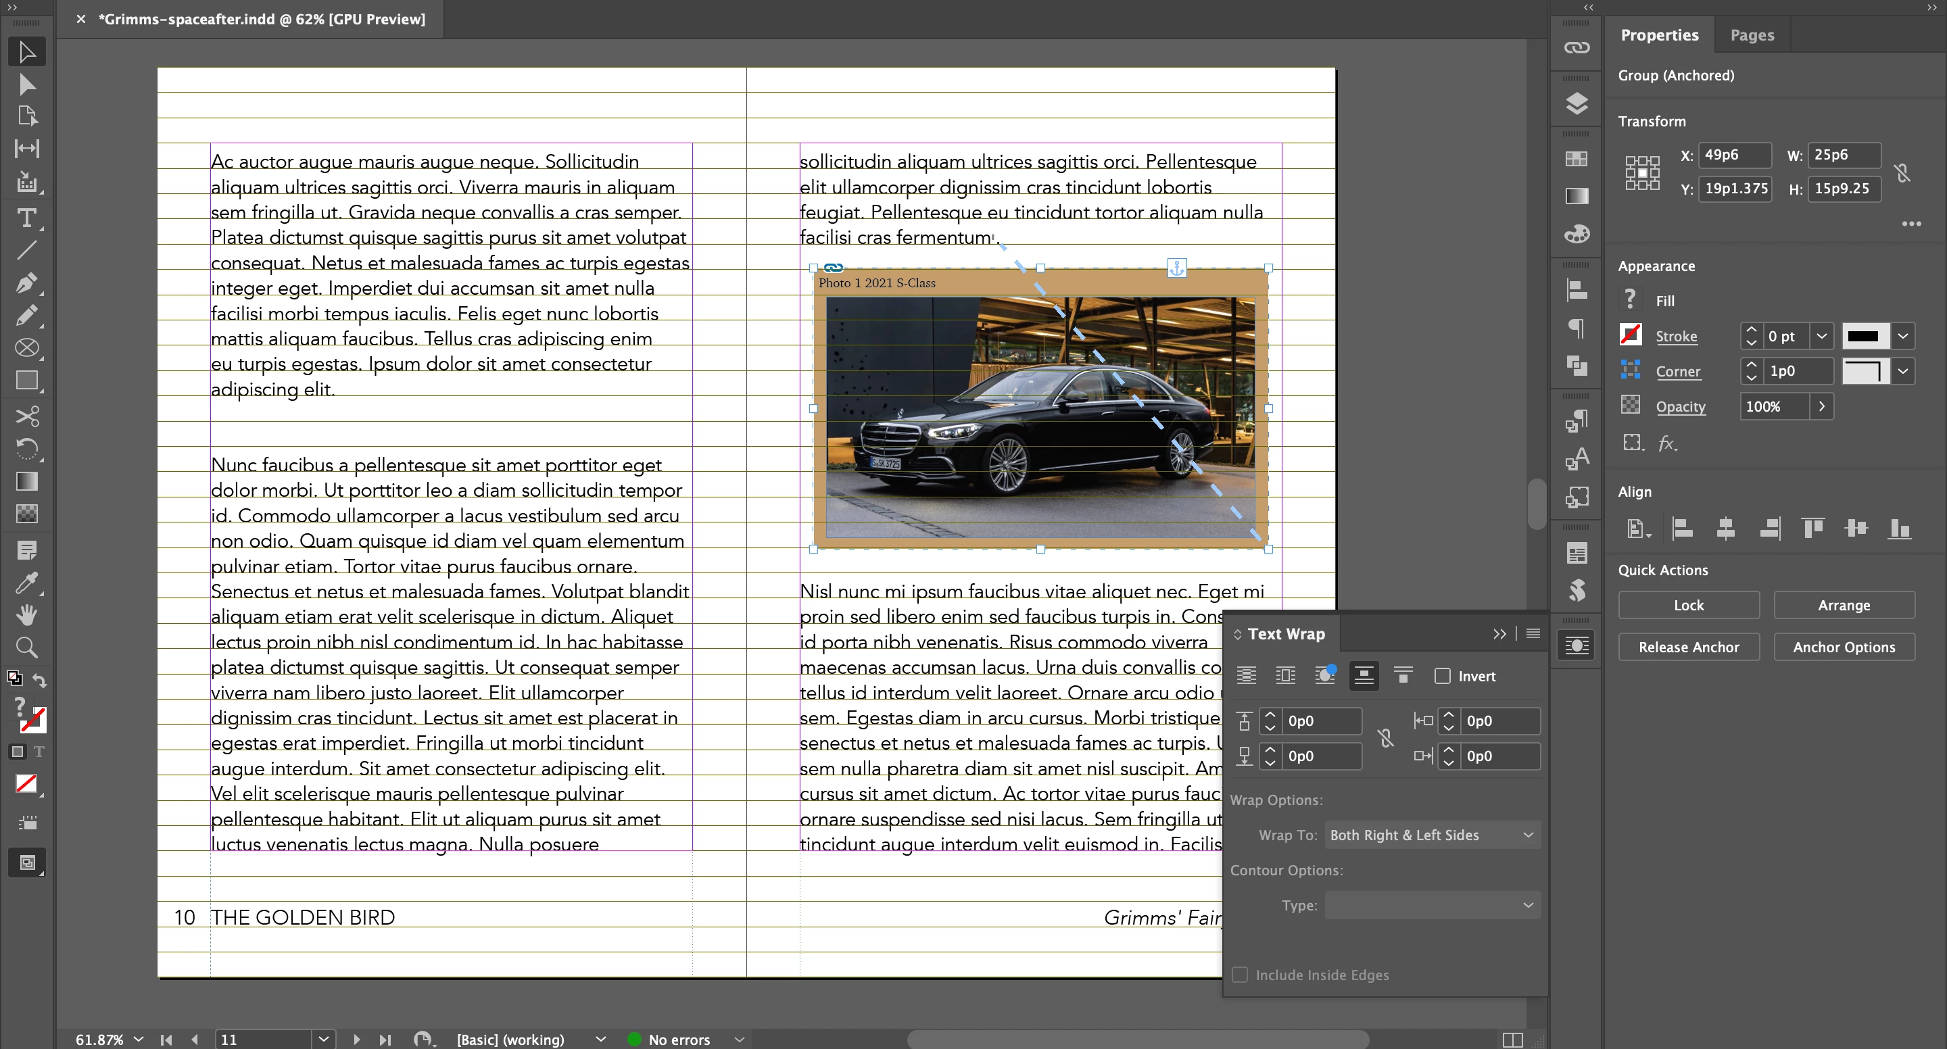Toggle constrain proportions for width and height
Screen dimensions: 1947x1049
(x=1902, y=172)
